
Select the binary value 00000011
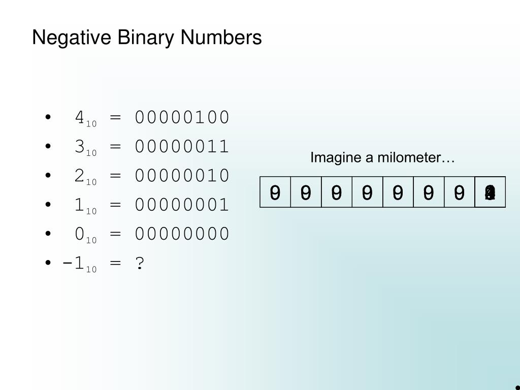182,147
